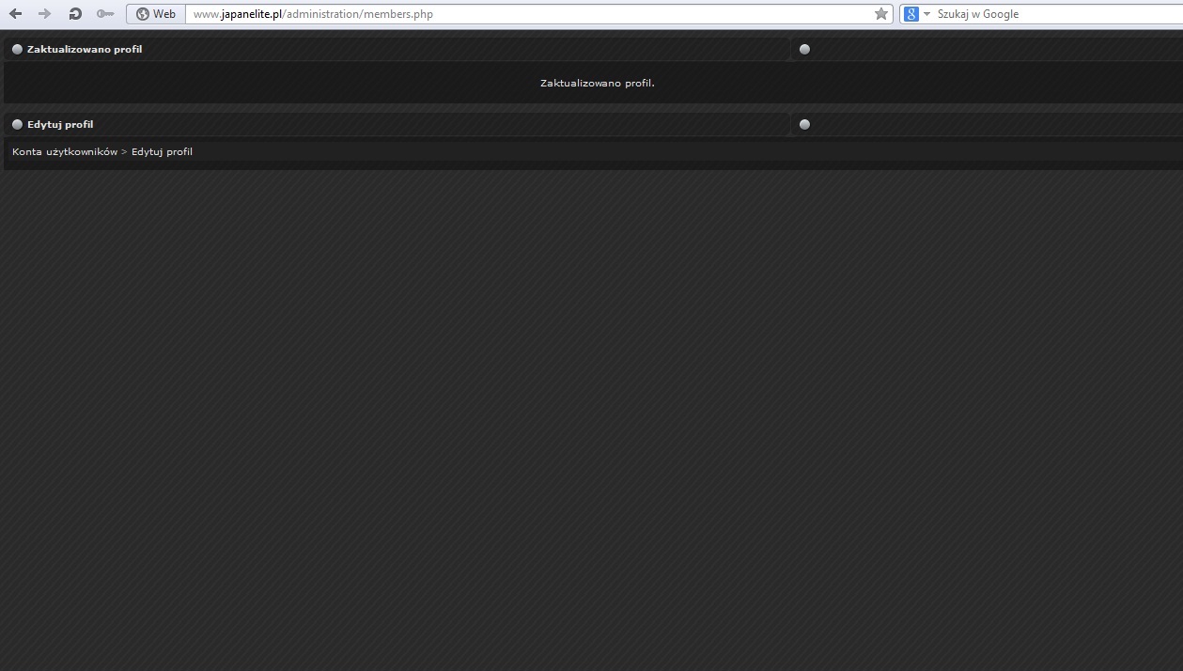Toggle round bullet in upper right panel

pos(804,49)
